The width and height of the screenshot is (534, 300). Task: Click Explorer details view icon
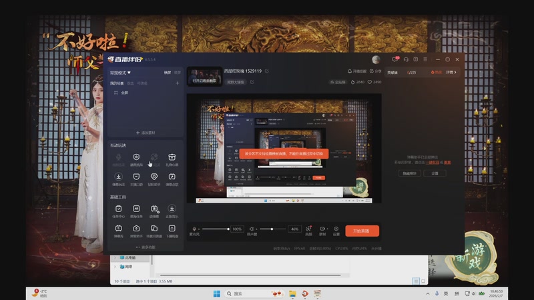coord(416,281)
